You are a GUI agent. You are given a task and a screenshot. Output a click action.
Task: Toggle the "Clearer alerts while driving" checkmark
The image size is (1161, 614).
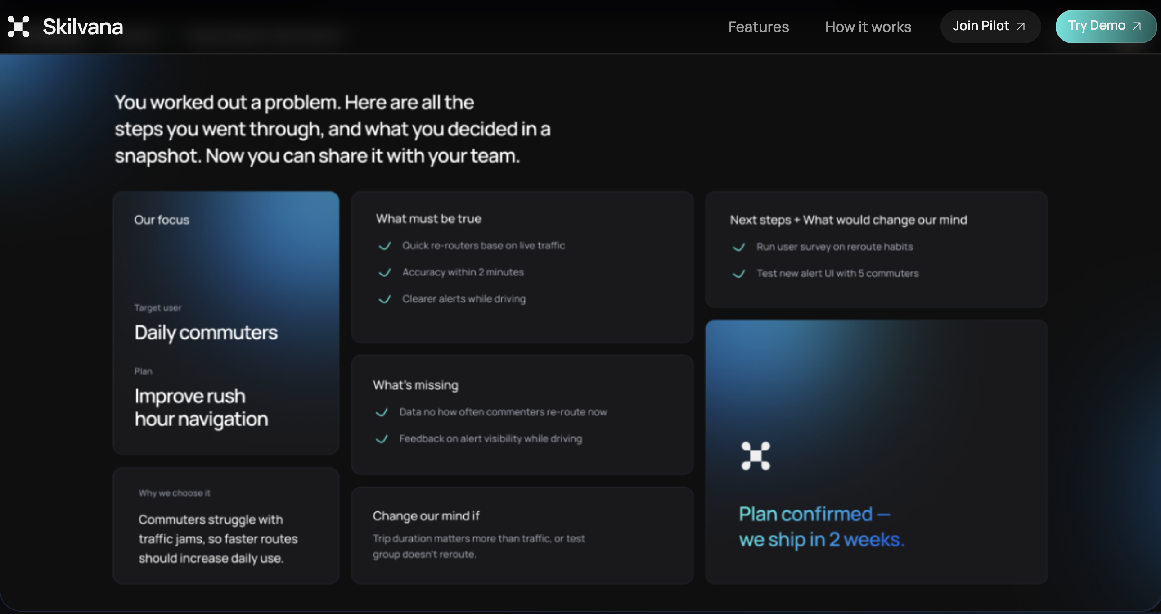pyautogui.click(x=385, y=299)
